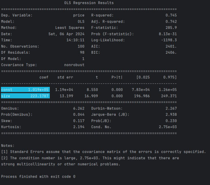Select the time value 14:10:11

(x=75, y=40)
